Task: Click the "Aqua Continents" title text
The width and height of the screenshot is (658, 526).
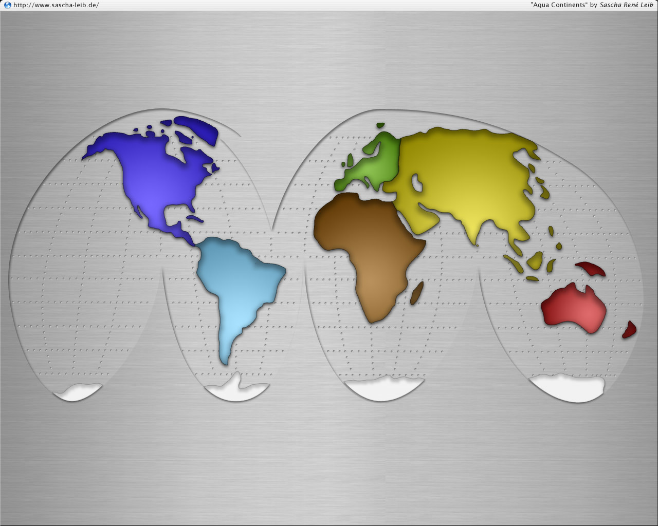Action: 559,5
